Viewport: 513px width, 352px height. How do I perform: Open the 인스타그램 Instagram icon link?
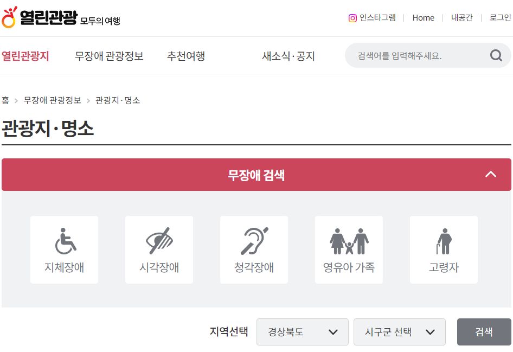pyautogui.click(x=352, y=18)
